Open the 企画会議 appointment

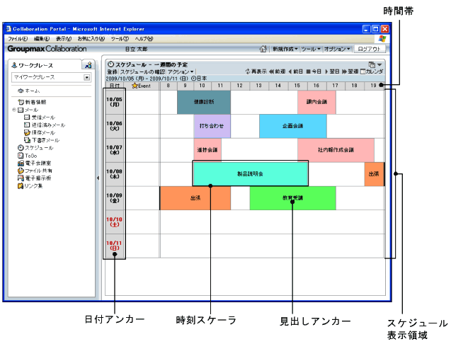pos(293,126)
